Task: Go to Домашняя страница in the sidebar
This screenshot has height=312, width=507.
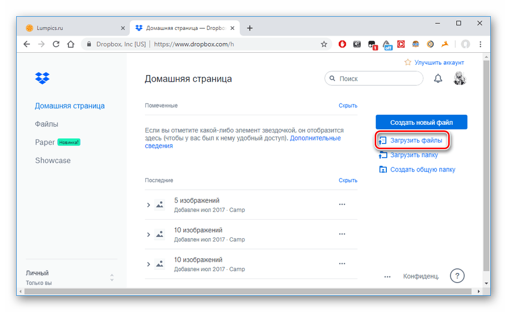Action: (x=70, y=106)
